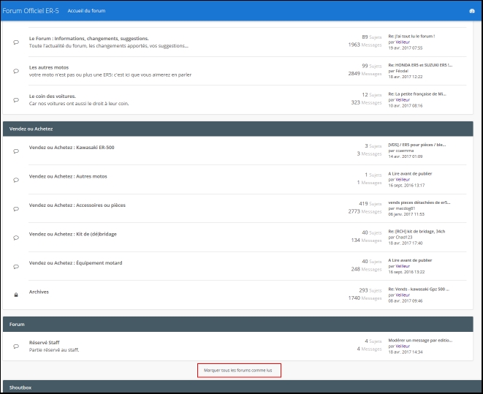
Task: Open the Forum category header
Action: 17,325
